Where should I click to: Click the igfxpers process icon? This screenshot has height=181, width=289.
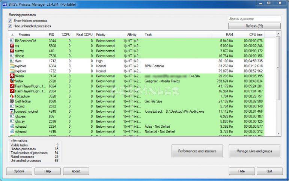tap(12, 116)
